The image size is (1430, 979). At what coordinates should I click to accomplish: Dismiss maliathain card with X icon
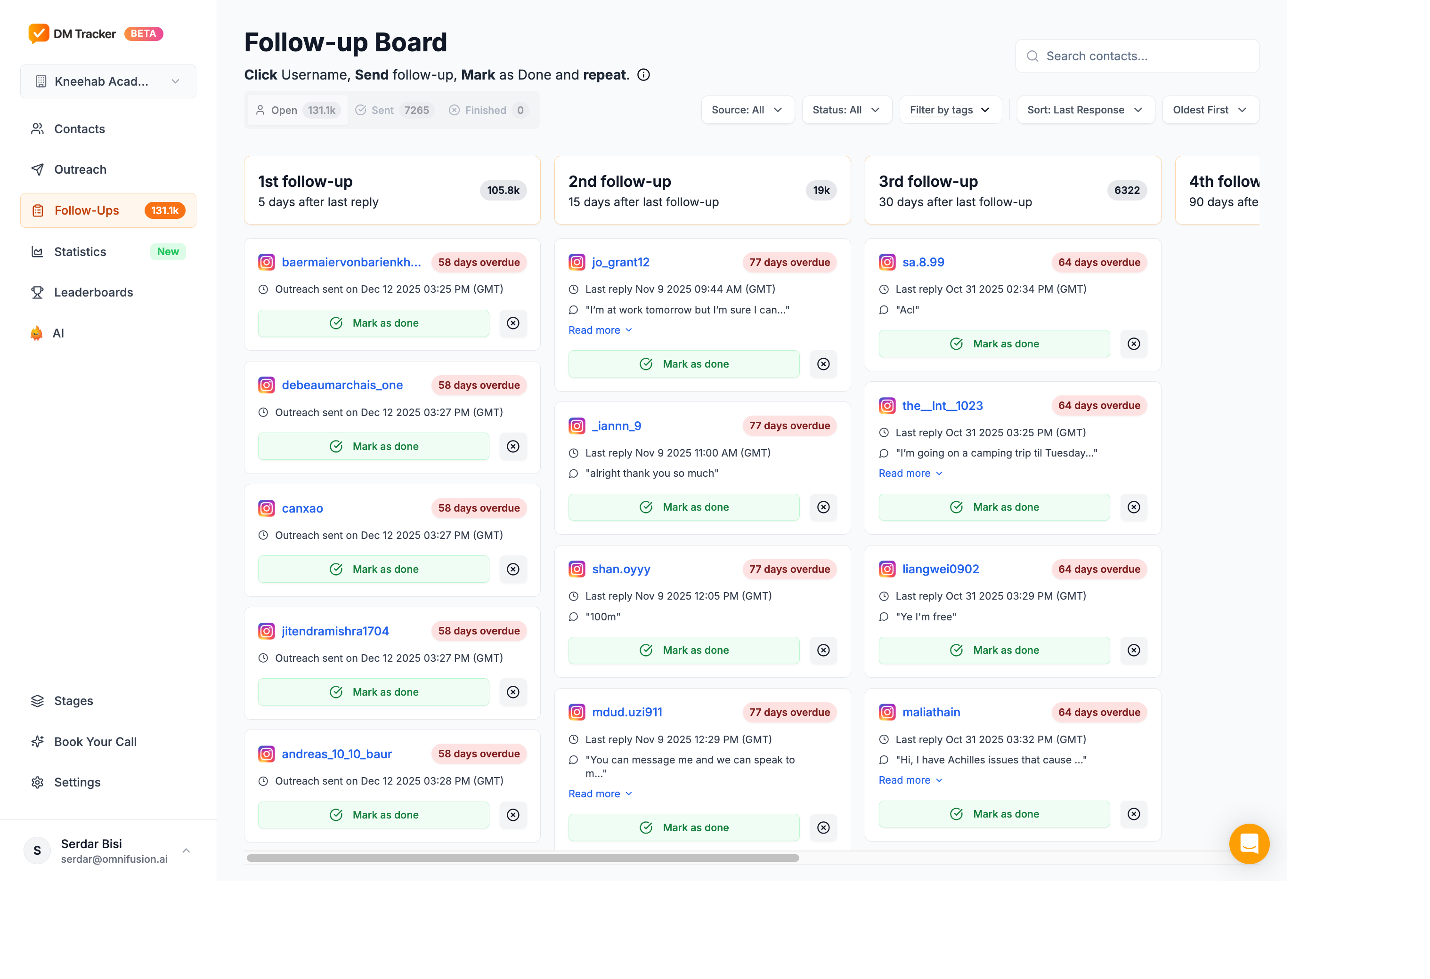click(x=1133, y=814)
